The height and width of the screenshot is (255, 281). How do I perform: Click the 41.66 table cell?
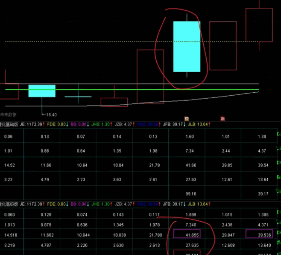click(191, 165)
